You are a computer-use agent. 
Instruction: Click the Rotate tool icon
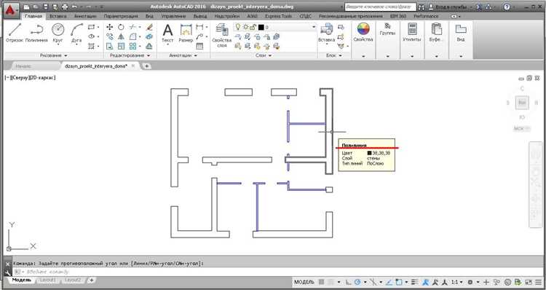click(x=121, y=27)
